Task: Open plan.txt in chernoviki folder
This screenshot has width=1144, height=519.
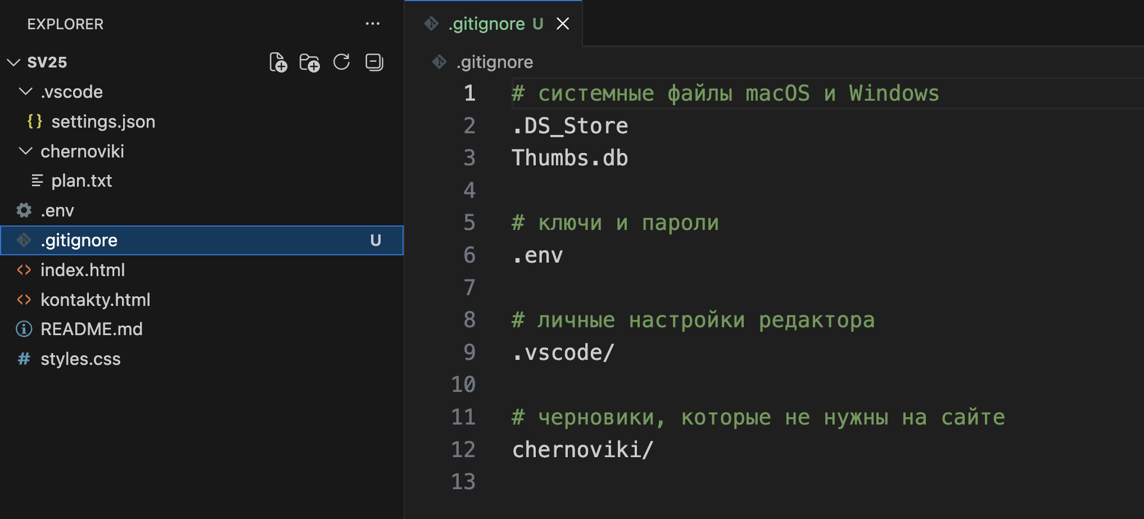Action: coord(82,180)
